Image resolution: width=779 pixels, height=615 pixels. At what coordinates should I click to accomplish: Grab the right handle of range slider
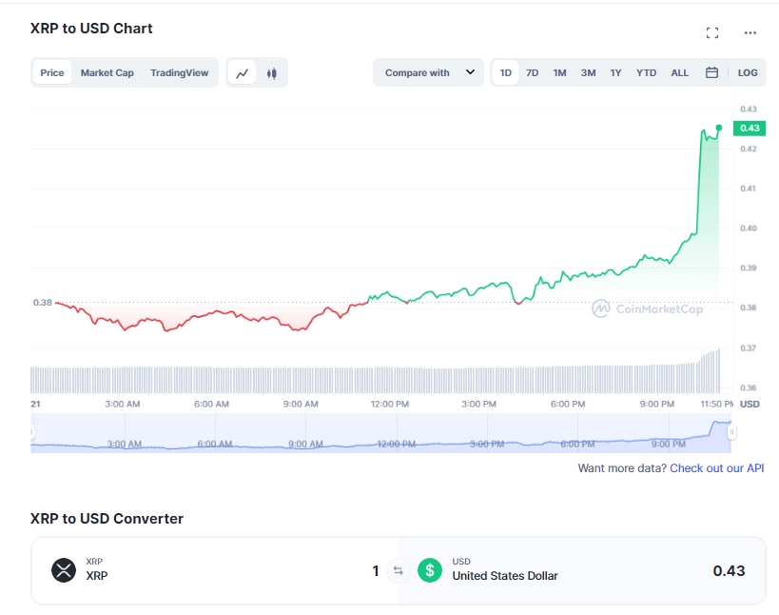[x=731, y=432]
